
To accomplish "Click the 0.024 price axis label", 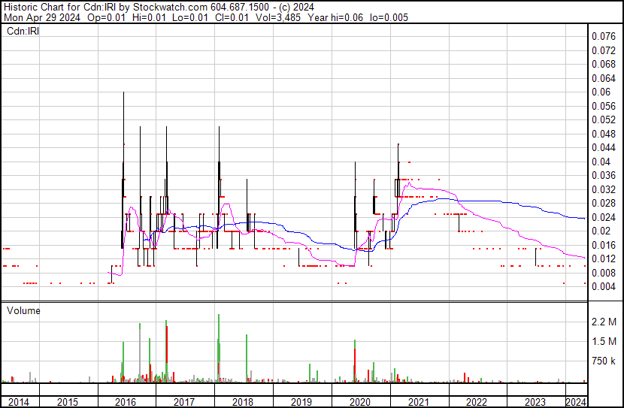I will [604, 217].
